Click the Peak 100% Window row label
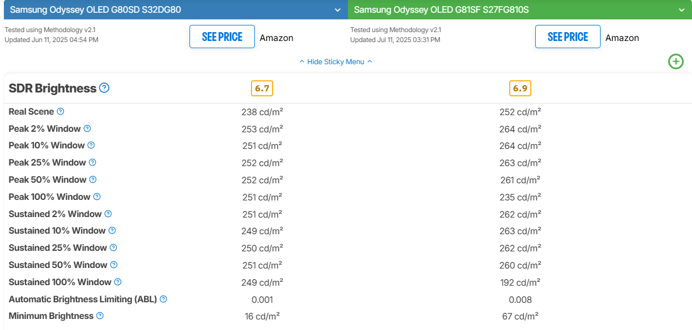Image resolution: width=692 pixels, height=330 pixels. point(49,197)
